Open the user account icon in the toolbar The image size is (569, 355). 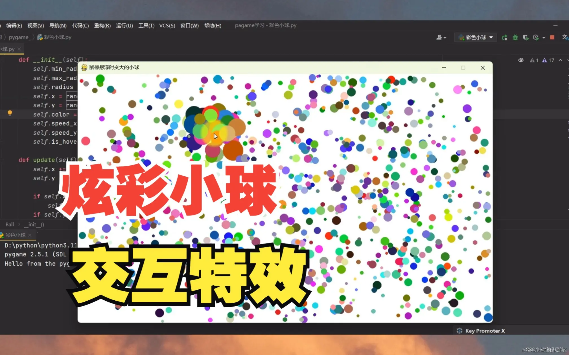(439, 37)
